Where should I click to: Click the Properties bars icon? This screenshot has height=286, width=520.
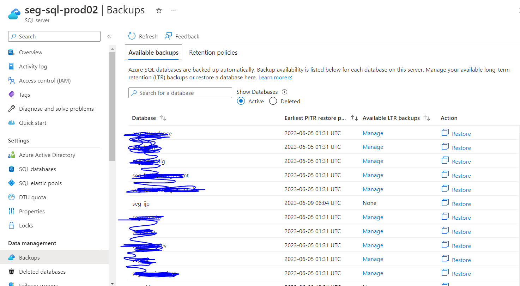pyautogui.click(x=11, y=211)
